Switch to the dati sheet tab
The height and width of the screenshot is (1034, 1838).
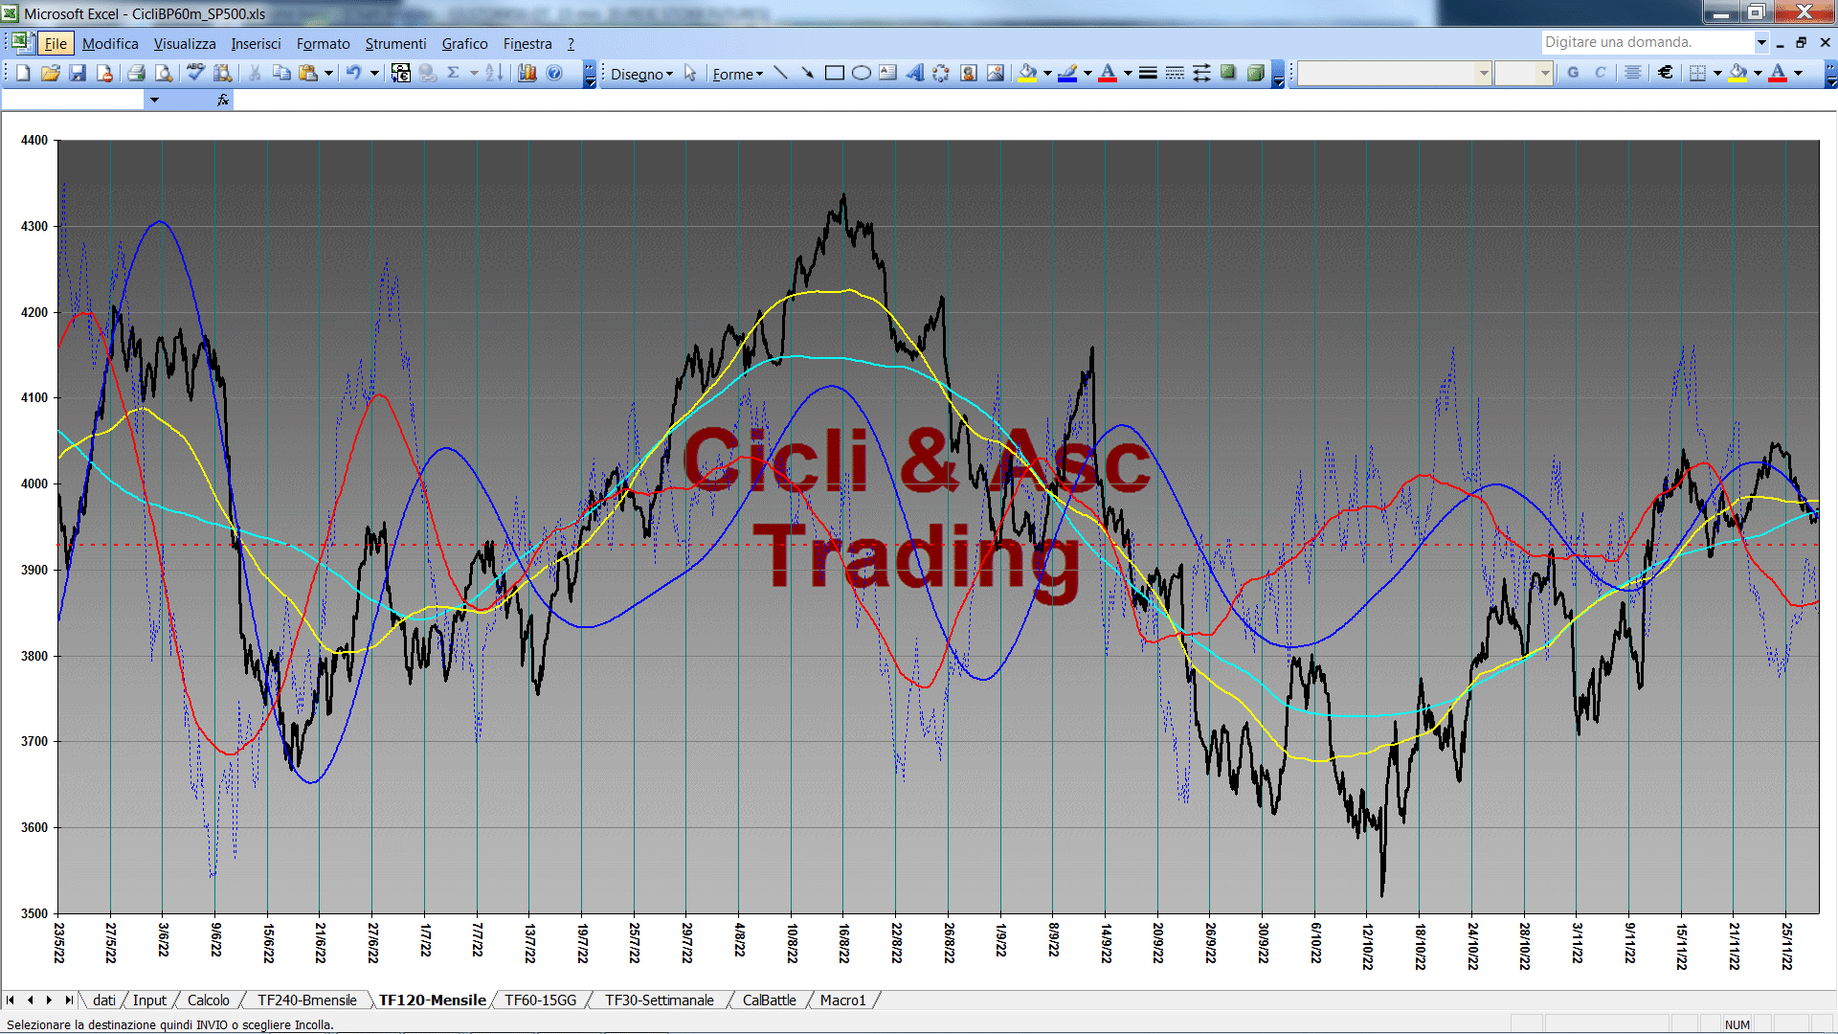click(x=103, y=1000)
